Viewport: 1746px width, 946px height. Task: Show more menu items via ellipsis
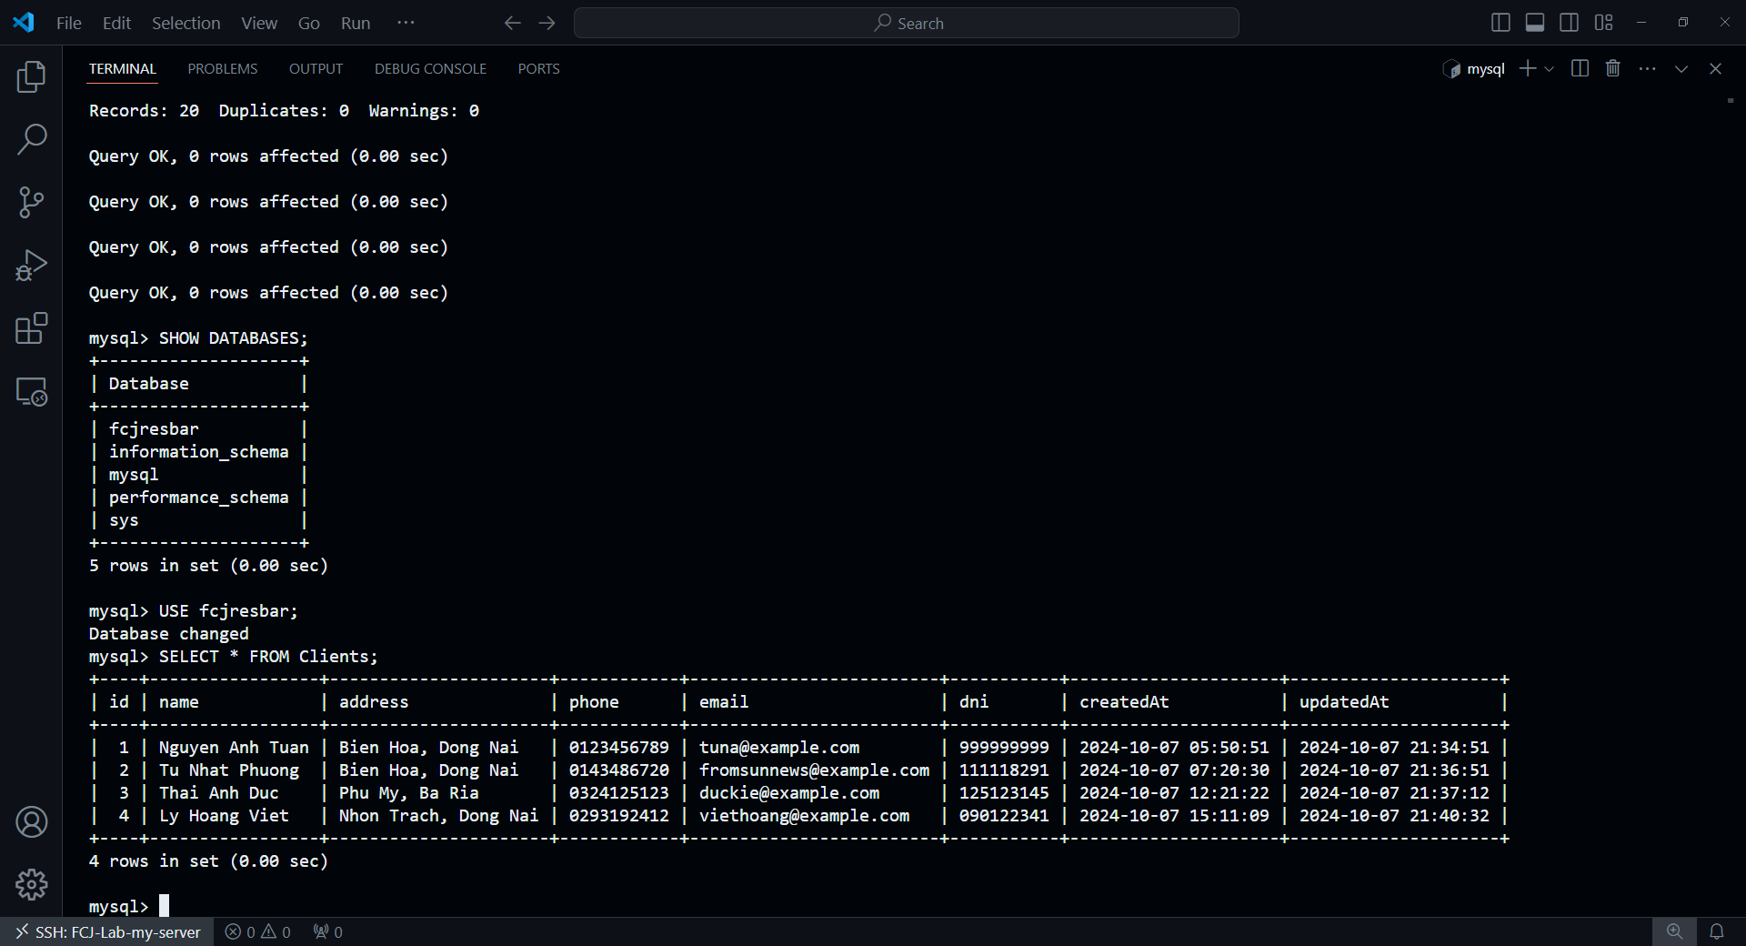[406, 23]
